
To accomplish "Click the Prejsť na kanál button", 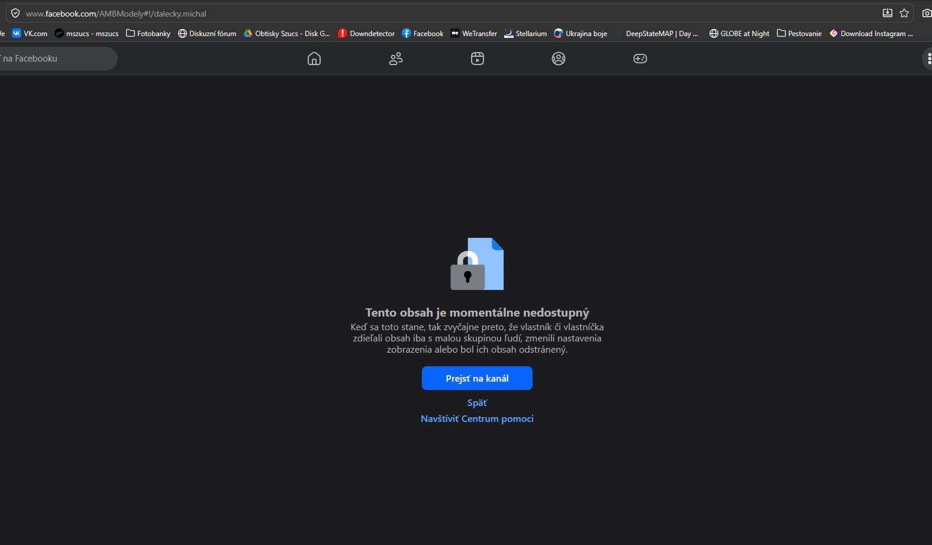I will coord(477,378).
